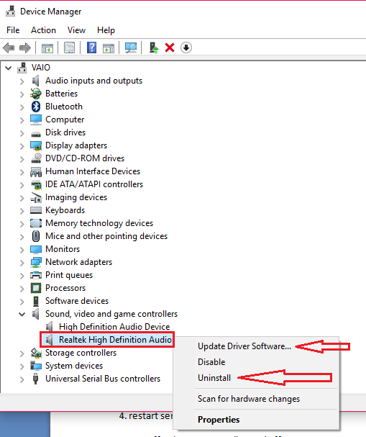Select the Network adapters tree label
The image size is (366, 437).
(x=79, y=262)
